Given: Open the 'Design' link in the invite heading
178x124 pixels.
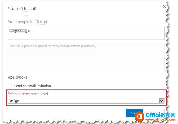Looking at the screenshot, I should point(41,22).
